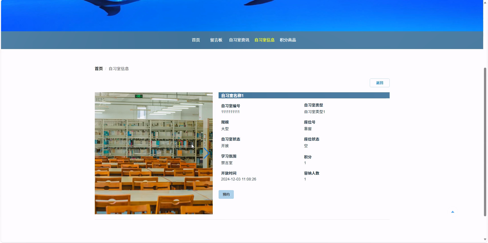Open the 自习室资讯 navigation item

coord(239,40)
